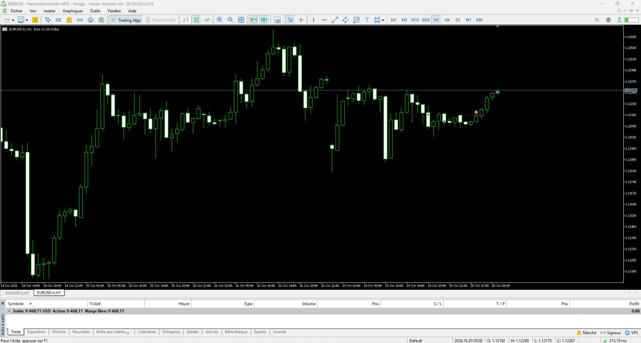
Task: Open the search magnifier in toolbar
Action: [x=597, y=20]
